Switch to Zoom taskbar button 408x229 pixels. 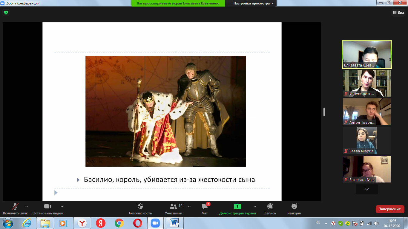point(156,223)
